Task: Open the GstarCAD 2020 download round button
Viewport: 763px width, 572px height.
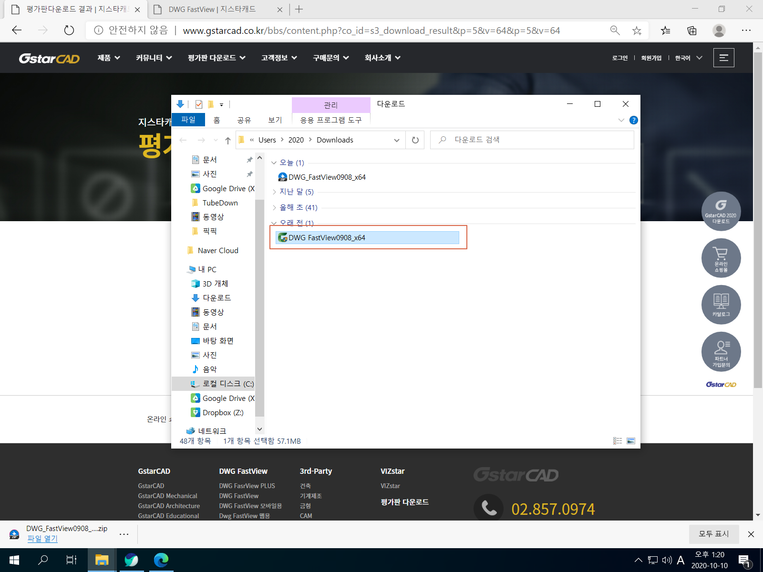Action: 721,211
